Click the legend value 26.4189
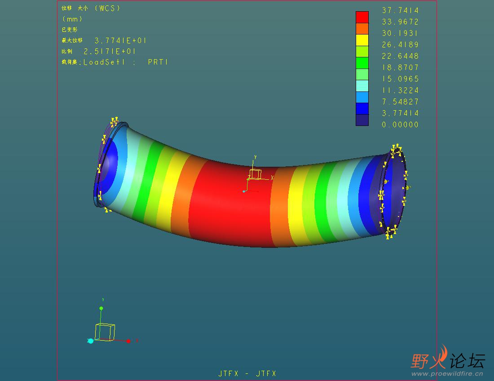This screenshot has width=494, height=381. [400, 45]
